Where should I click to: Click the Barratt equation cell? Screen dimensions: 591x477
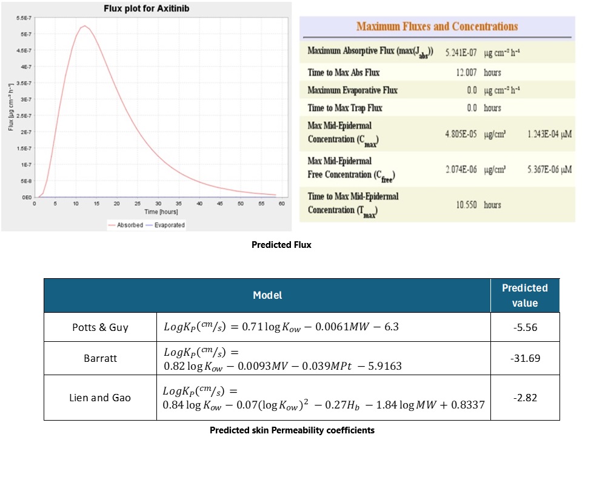pos(324,358)
